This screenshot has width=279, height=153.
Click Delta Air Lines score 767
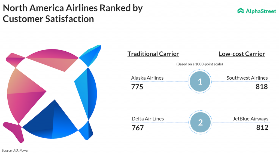click(138, 128)
